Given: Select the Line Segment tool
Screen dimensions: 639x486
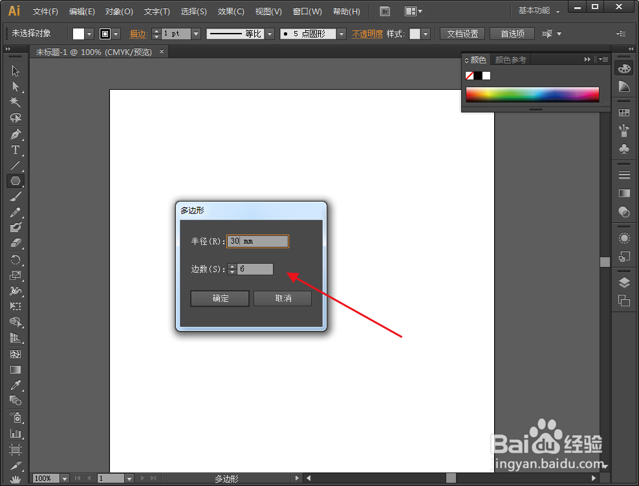Looking at the screenshot, I should pyautogui.click(x=16, y=165).
